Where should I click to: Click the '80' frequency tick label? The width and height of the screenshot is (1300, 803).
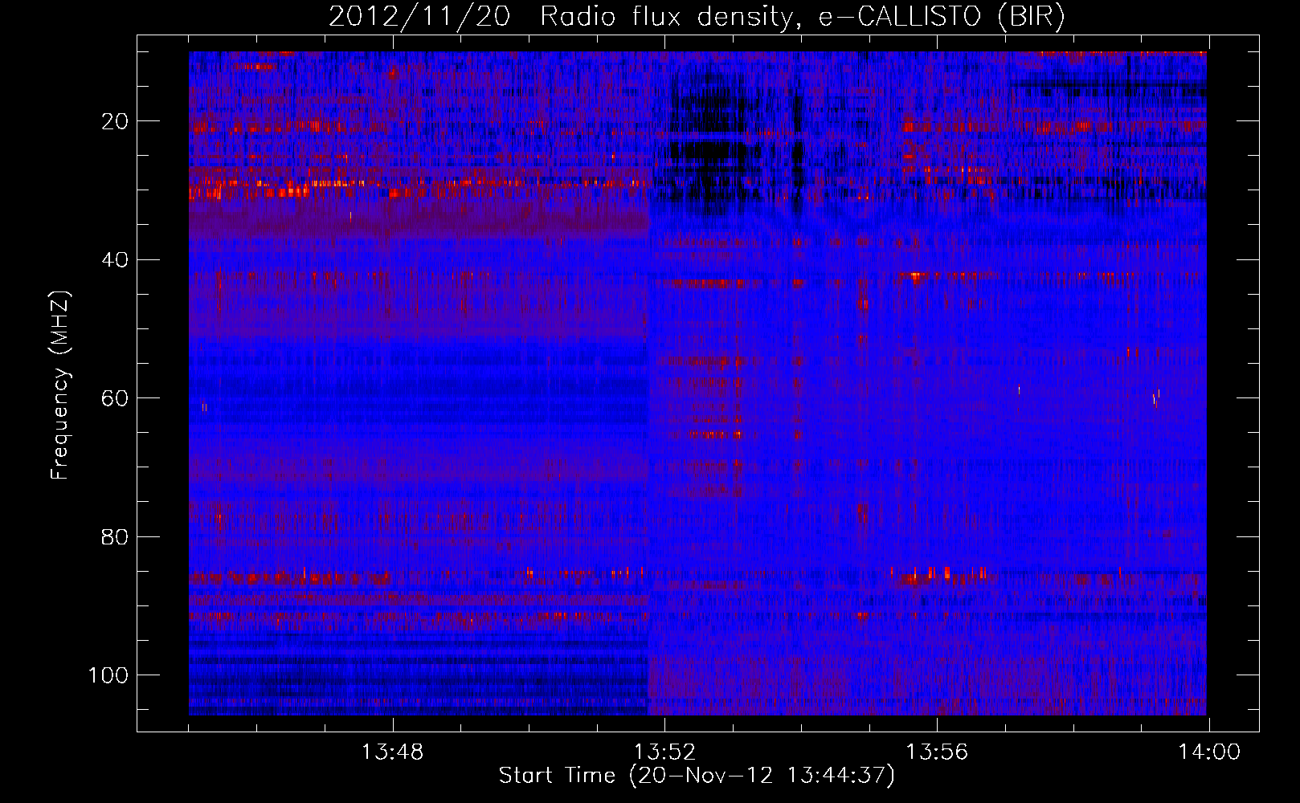116,536
